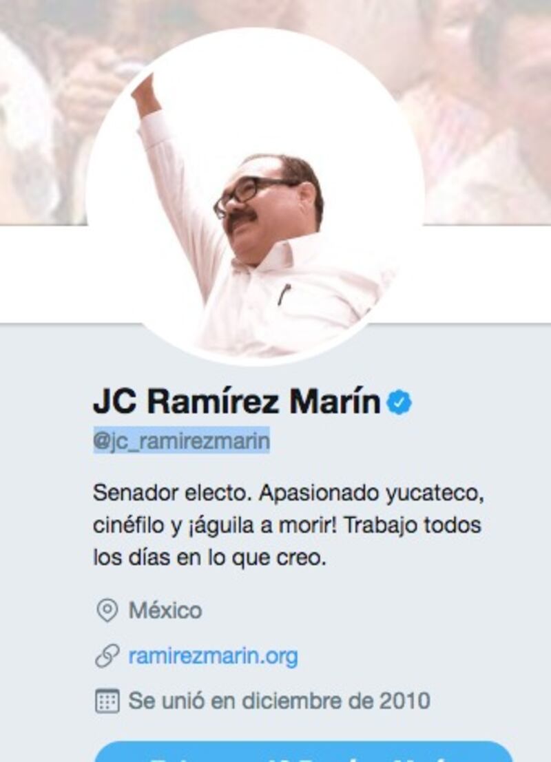Open the circular profile photo
This screenshot has width=551, height=762.
coord(255,198)
